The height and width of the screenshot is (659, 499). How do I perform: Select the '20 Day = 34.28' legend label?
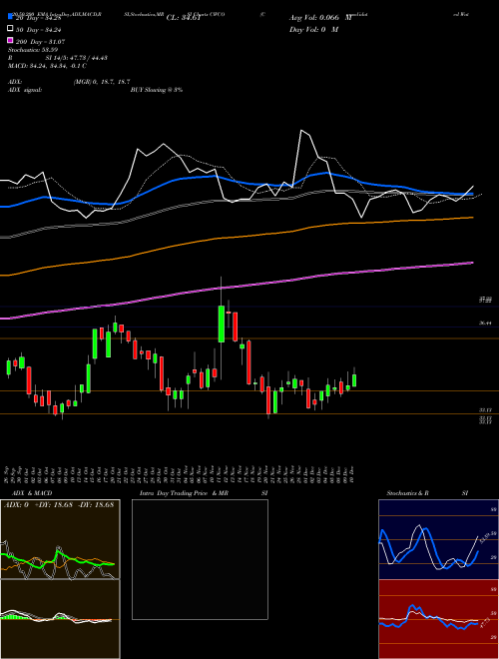click(x=39, y=18)
